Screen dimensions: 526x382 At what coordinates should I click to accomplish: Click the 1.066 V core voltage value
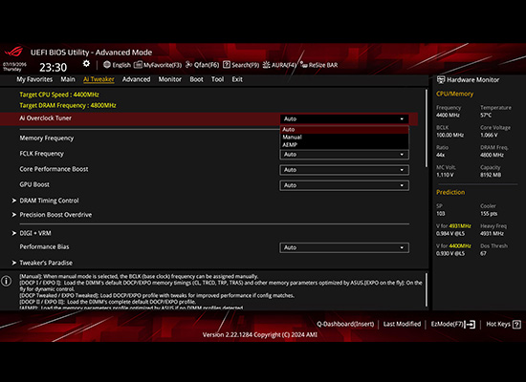(x=489, y=135)
